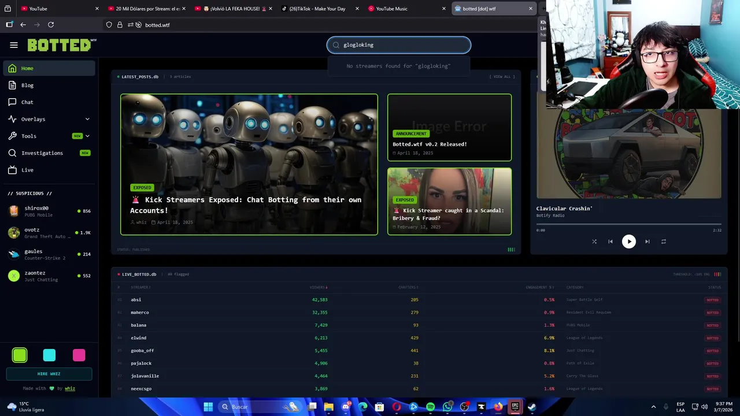Seek within the radio progress bar
The height and width of the screenshot is (416, 740).
[629, 224]
